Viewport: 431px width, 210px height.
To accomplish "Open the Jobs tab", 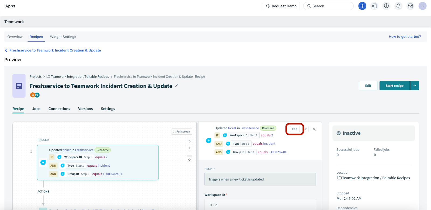I will tap(36, 109).
